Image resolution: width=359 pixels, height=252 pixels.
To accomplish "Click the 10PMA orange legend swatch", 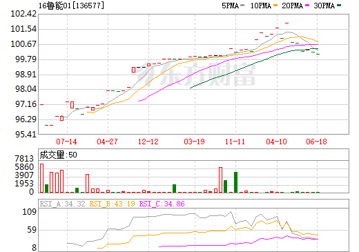I will coord(275,6).
